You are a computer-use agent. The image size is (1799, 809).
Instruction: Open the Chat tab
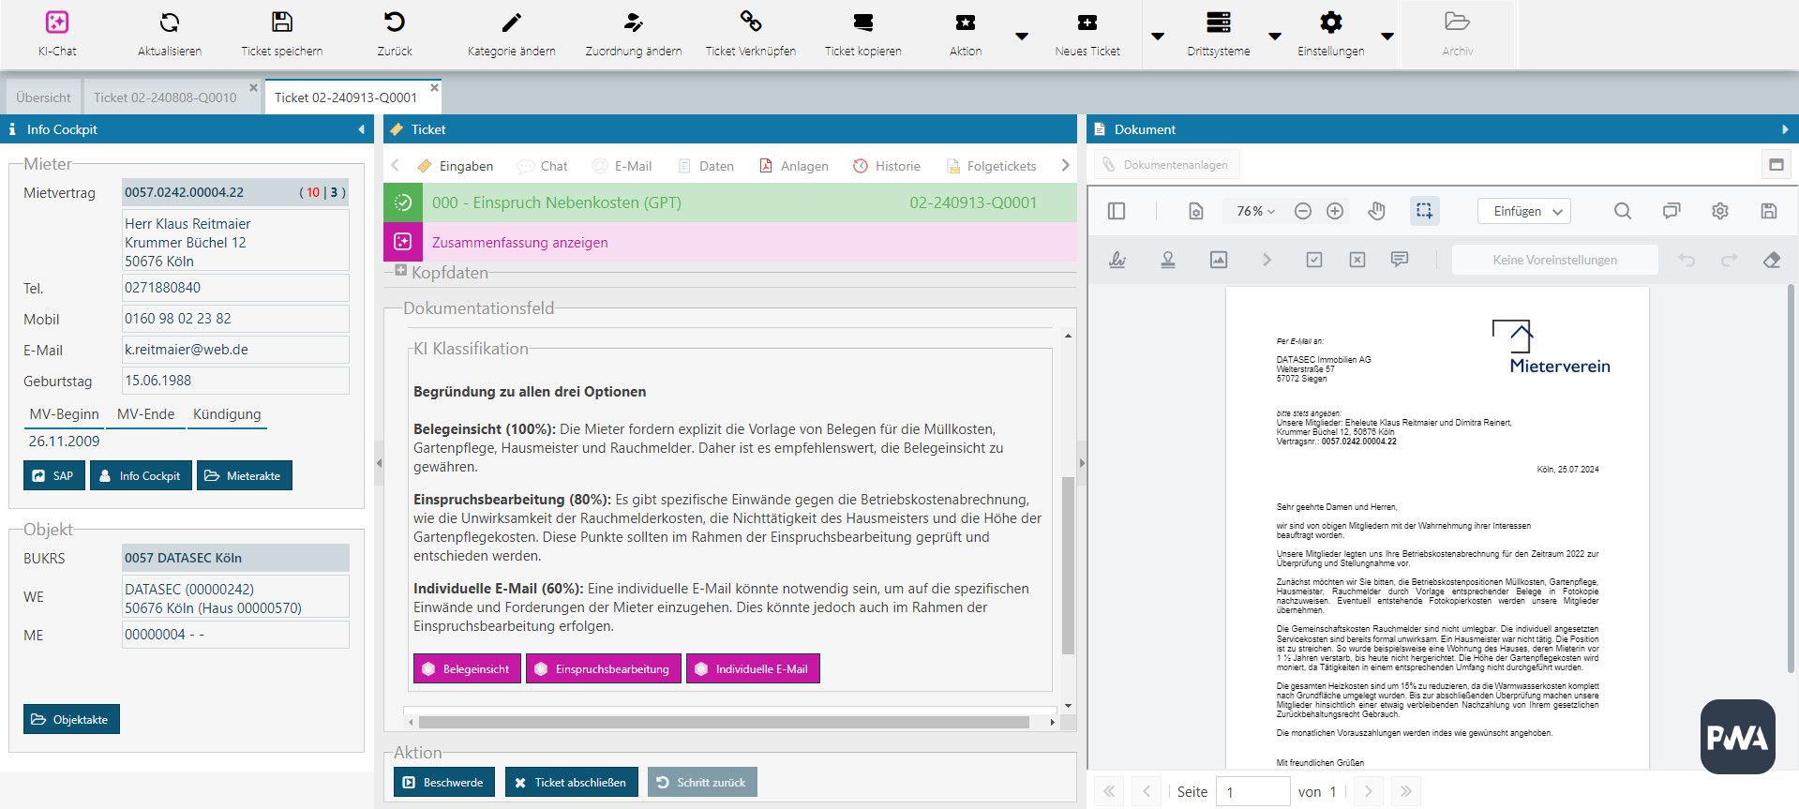pyautogui.click(x=544, y=166)
